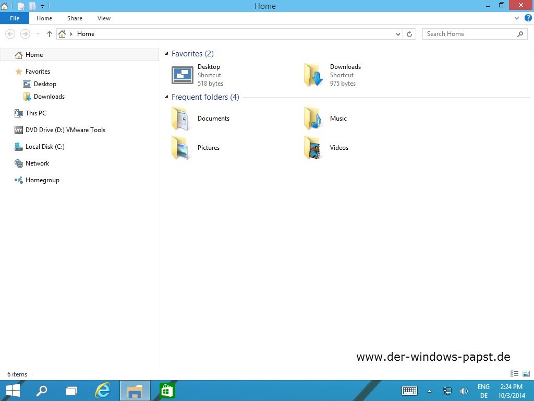Switch to details view in status bar
Image resolution: width=534 pixels, height=401 pixels.
(515, 374)
